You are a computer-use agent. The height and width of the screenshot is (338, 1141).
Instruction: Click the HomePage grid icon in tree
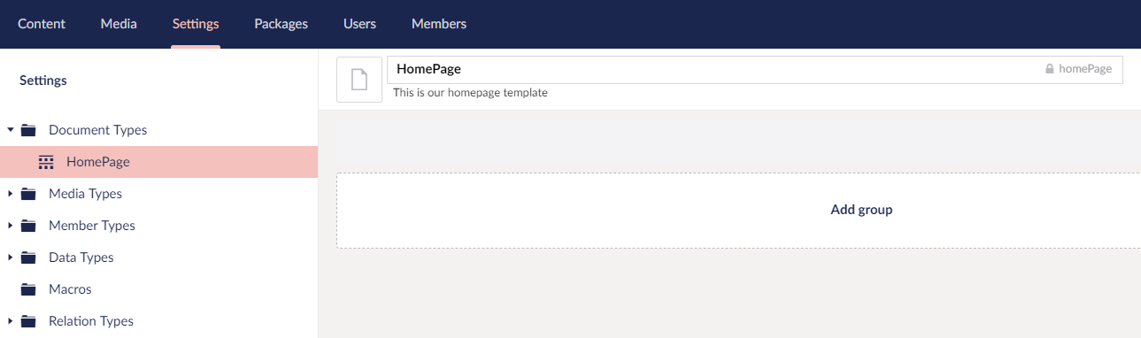(46, 162)
